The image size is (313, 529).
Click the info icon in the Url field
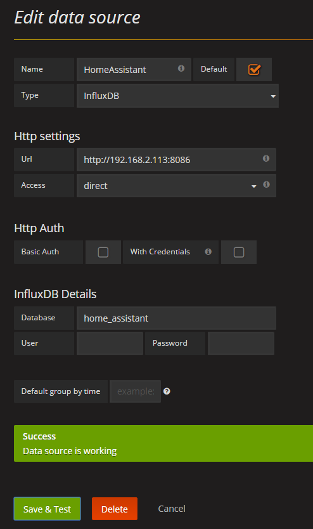coord(266,158)
